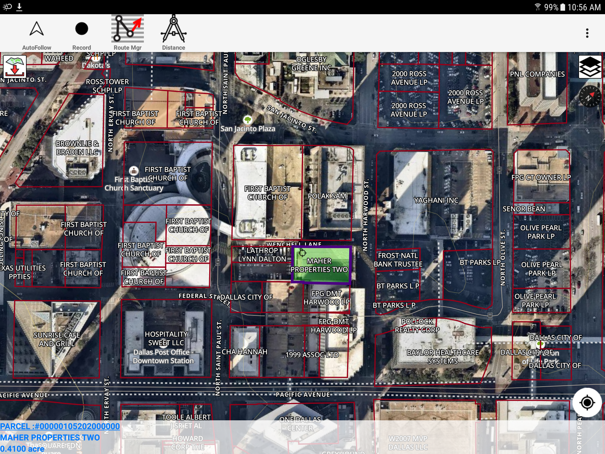Center map on my location button

(587, 402)
